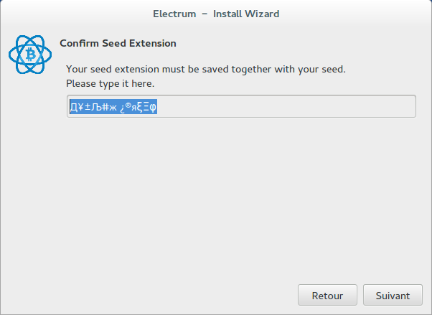Click the Confirm Seed Extension heading
This screenshot has height=315, width=432.
118,43
